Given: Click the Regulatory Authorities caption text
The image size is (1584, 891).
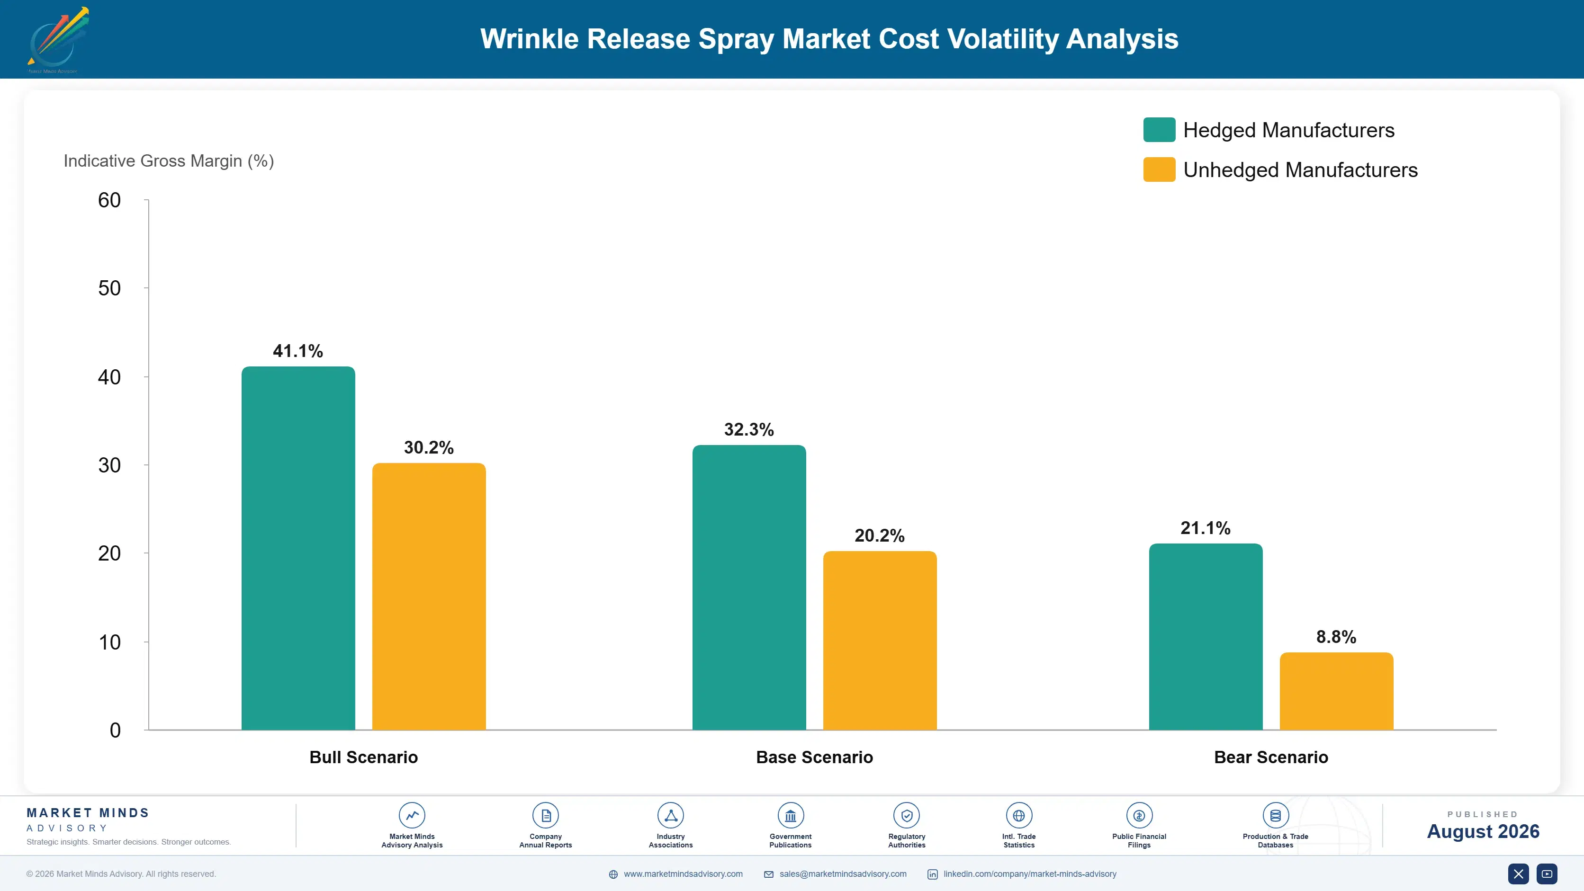Looking at the screenshot, I should pos(907,841).
